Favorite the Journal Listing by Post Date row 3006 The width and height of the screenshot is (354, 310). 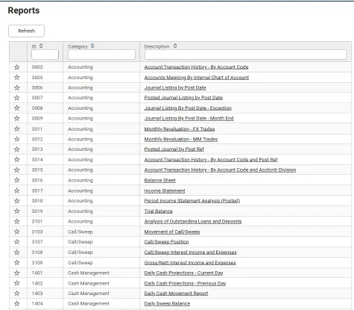[x=17, y=87]
